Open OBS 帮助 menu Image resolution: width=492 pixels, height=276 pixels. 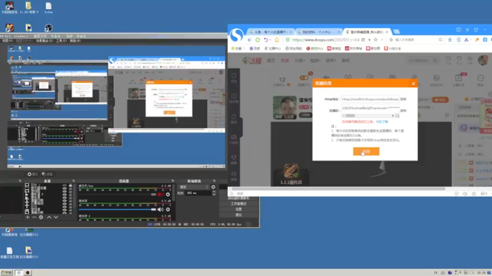tap(75, 40)
